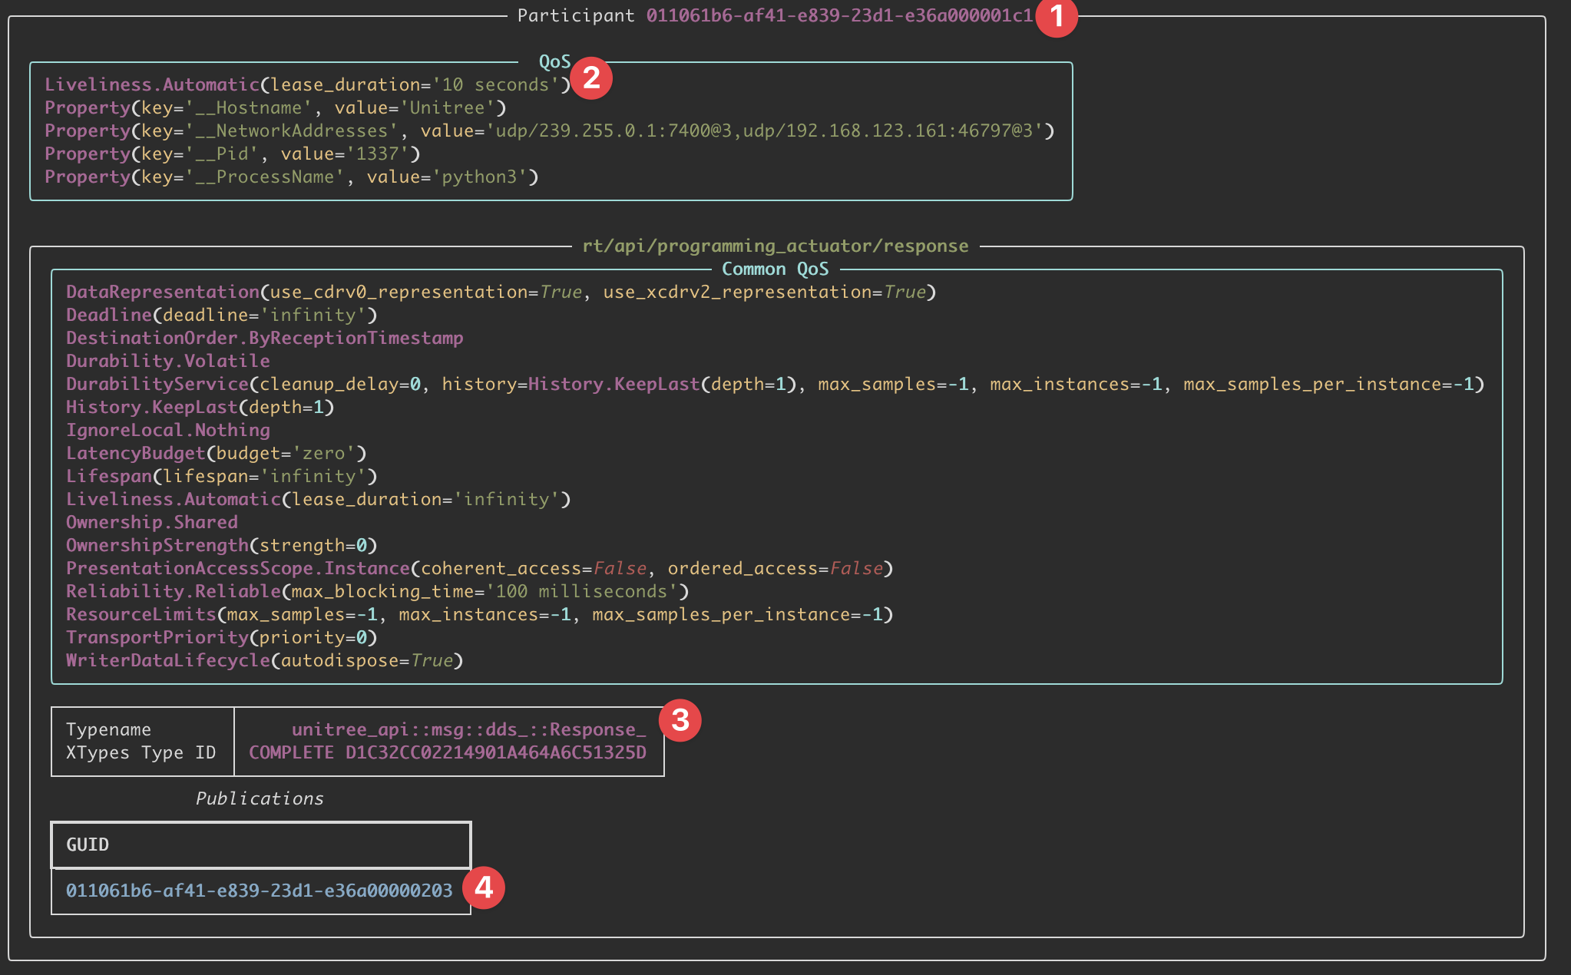
Task: Click the red badge numbered 3
Action: pos(680,720)
